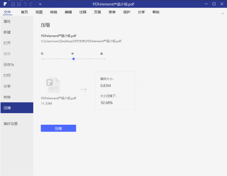Image resolution: width=227 pixels, height=176 pixels.
Task: Open the quick access toolbar dropdown
Action: (40, 4)
